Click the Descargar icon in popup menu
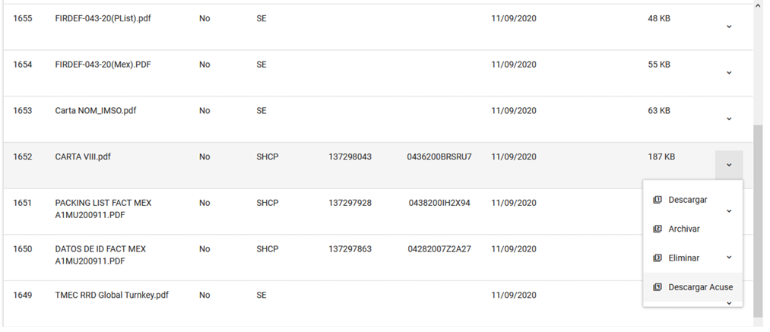770x332 pixels. [x=658, y=200]
